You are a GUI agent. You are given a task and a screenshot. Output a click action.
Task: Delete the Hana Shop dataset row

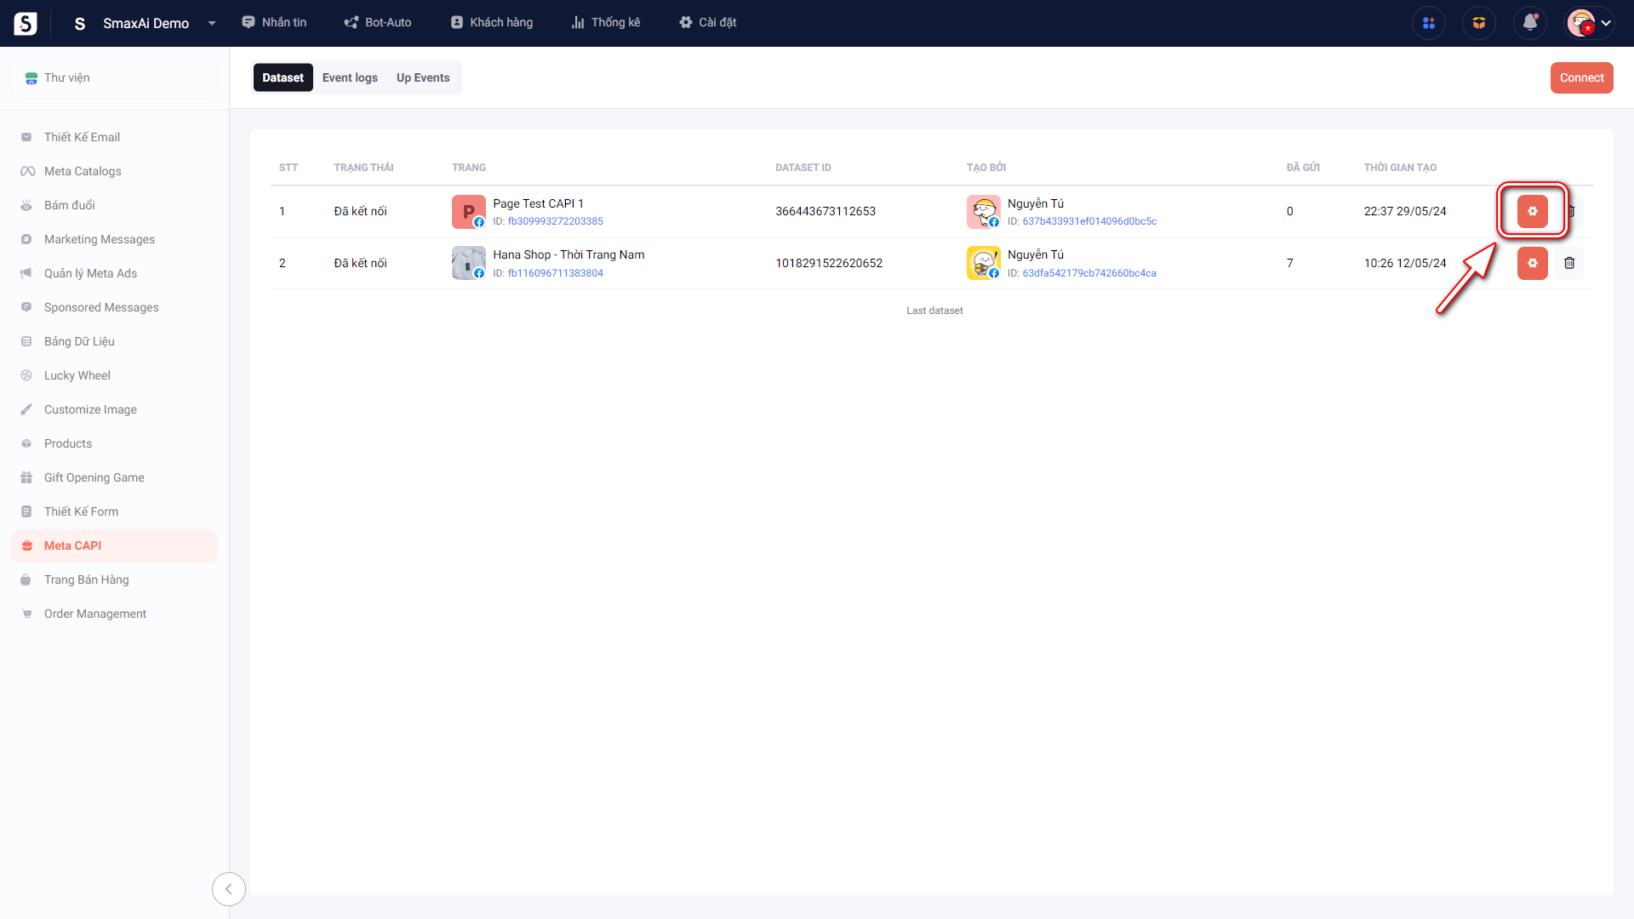tap(1569, 263)
